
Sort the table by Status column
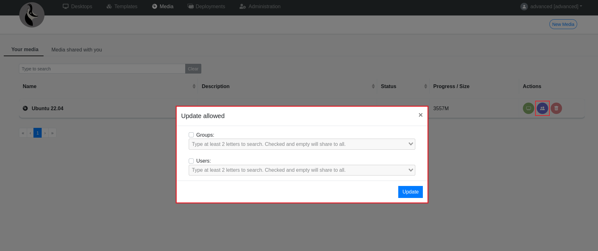coord(425,86)
